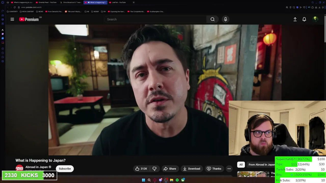Open the suggested video thumbnail
The height and width of the screenshot is (183, 326).
(253, 174)
